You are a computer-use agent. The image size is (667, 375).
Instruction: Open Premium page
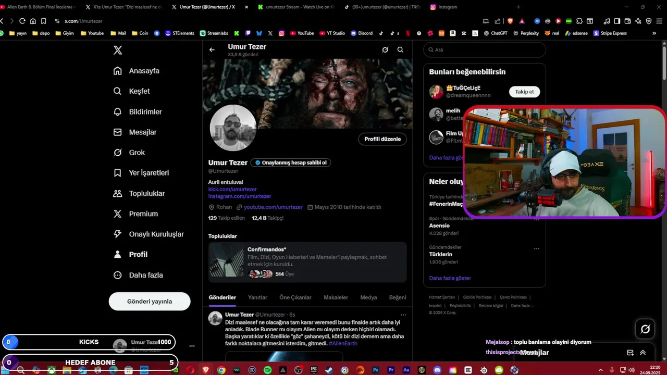pyautogui.click(x=135, y=214)
